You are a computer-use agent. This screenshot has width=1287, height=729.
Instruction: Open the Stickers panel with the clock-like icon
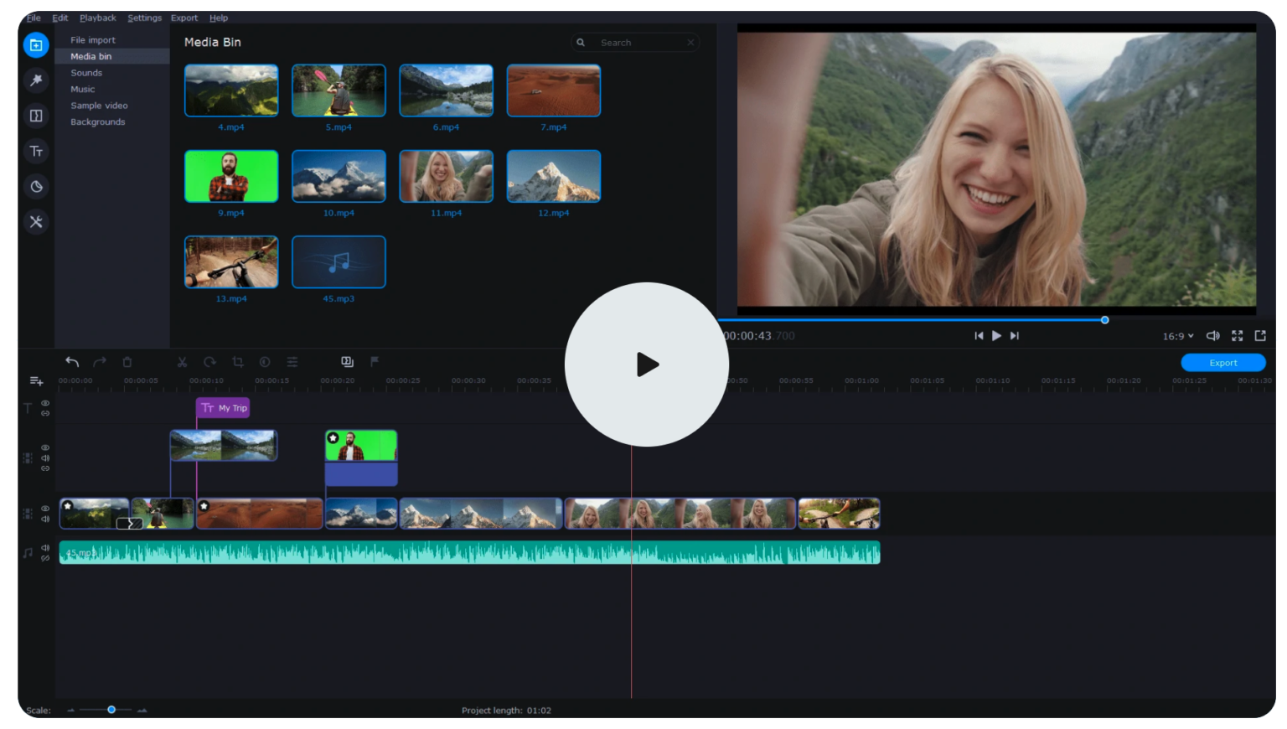click(36, 187)
